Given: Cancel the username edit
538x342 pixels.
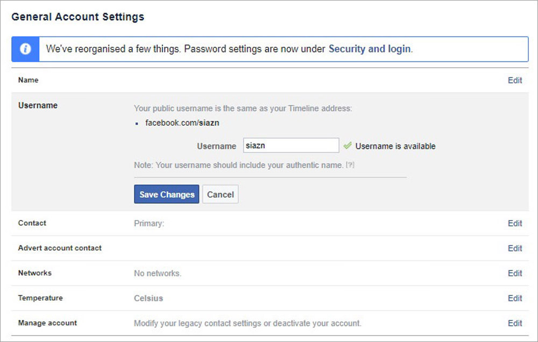Looking at the screenshot, I should tap(220, 195).
